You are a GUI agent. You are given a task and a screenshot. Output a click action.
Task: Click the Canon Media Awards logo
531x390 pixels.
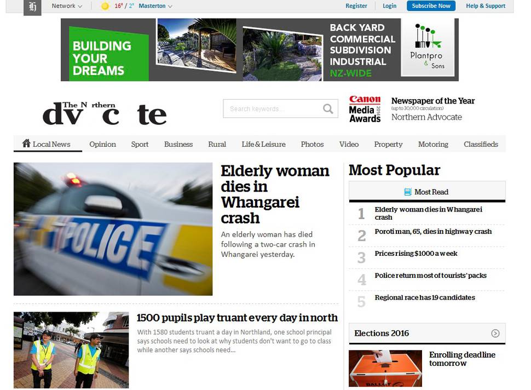(x=365, y=109)
